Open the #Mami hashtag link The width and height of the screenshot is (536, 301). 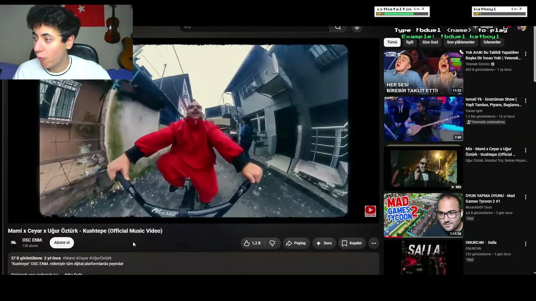(69, 258)
